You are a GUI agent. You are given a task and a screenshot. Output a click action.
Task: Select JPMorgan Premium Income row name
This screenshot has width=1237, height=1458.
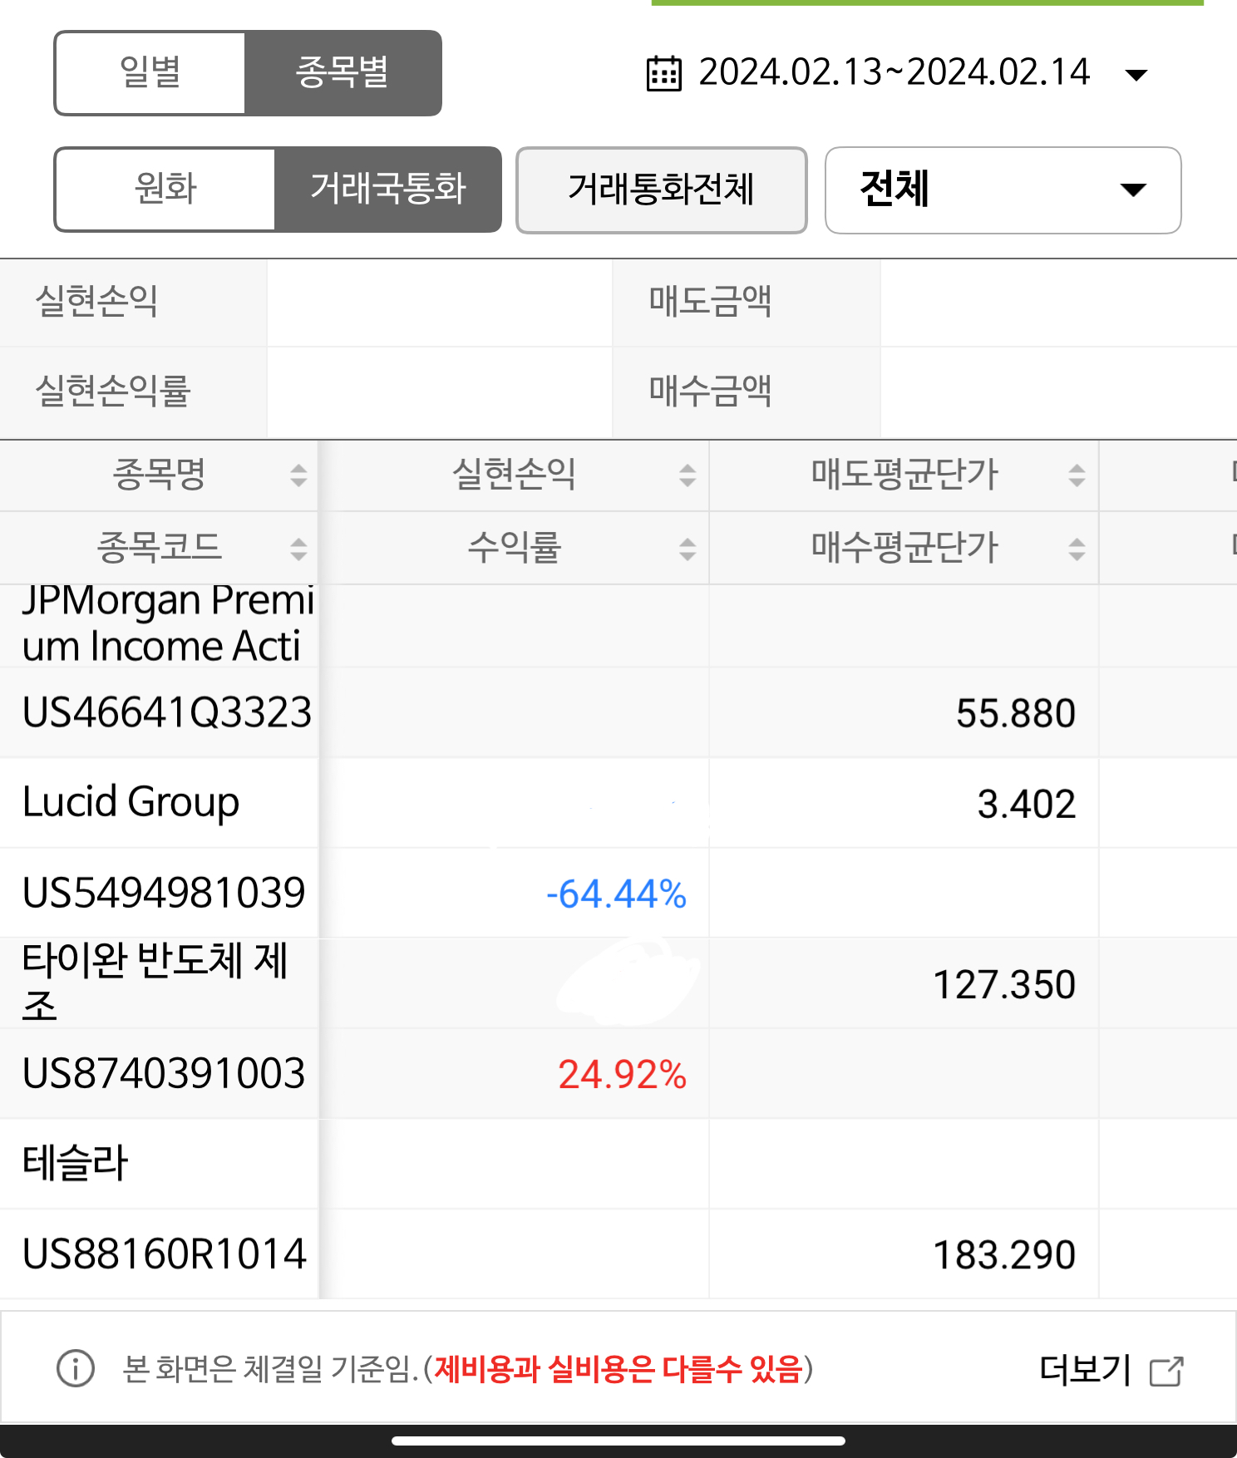[168, 623]
